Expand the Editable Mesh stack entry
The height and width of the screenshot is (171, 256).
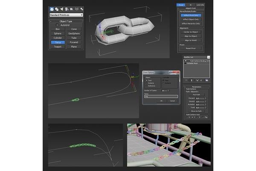pyautogui.click(x=186, y=63)
